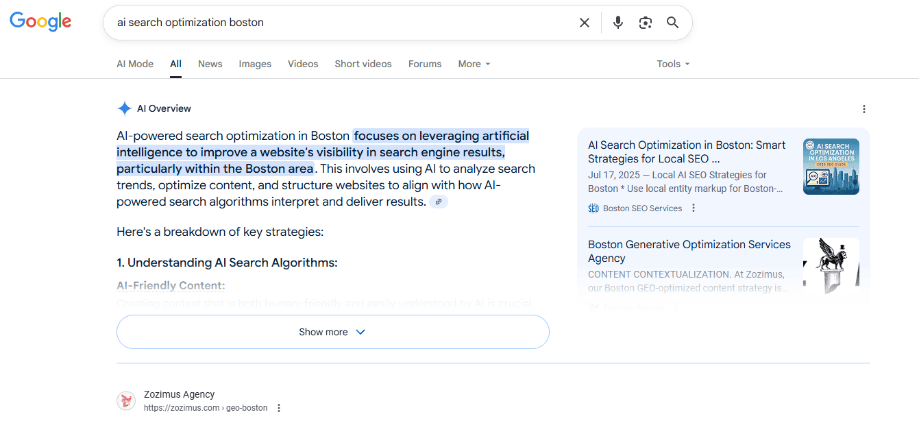The image size is (919, 421).
Task: Click the highlighted AI Overview summary text
Action: [x=323, y=152]
